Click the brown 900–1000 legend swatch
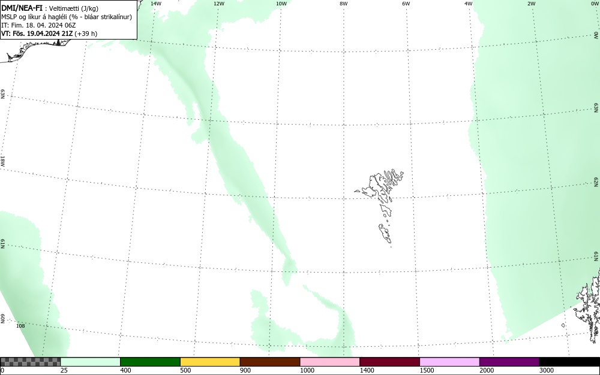The width and height of the screenshot is (600, 375). coord(270,362)
